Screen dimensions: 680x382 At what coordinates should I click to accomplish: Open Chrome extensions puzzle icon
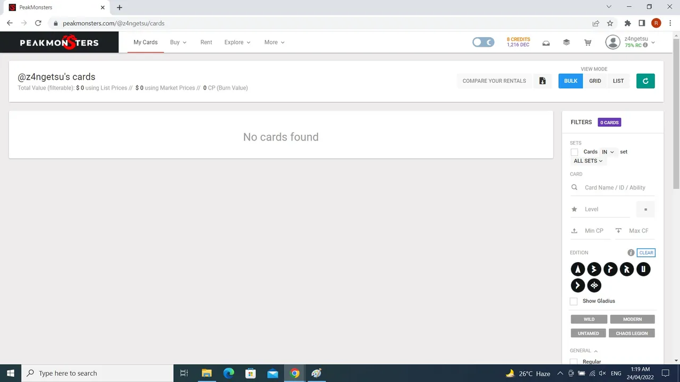tap(627, 23)
